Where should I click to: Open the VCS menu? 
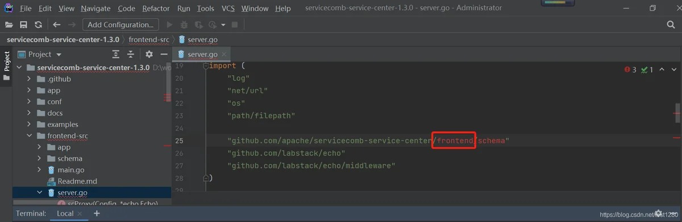pos(228,8)
